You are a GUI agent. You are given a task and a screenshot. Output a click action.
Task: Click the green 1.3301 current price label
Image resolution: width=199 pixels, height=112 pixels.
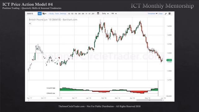tap(169, 60)
